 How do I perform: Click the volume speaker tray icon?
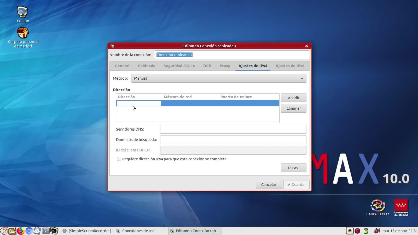[x=376, y=231]
